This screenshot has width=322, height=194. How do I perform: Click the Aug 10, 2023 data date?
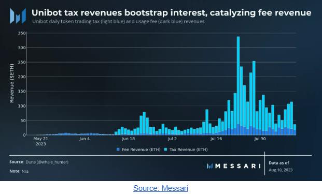pyautogui.click(x=281, y=170)
